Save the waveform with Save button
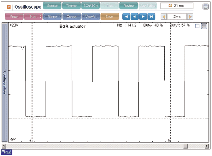Image resolution: width=212 pixels, height=156 pixels. point(110,17)
